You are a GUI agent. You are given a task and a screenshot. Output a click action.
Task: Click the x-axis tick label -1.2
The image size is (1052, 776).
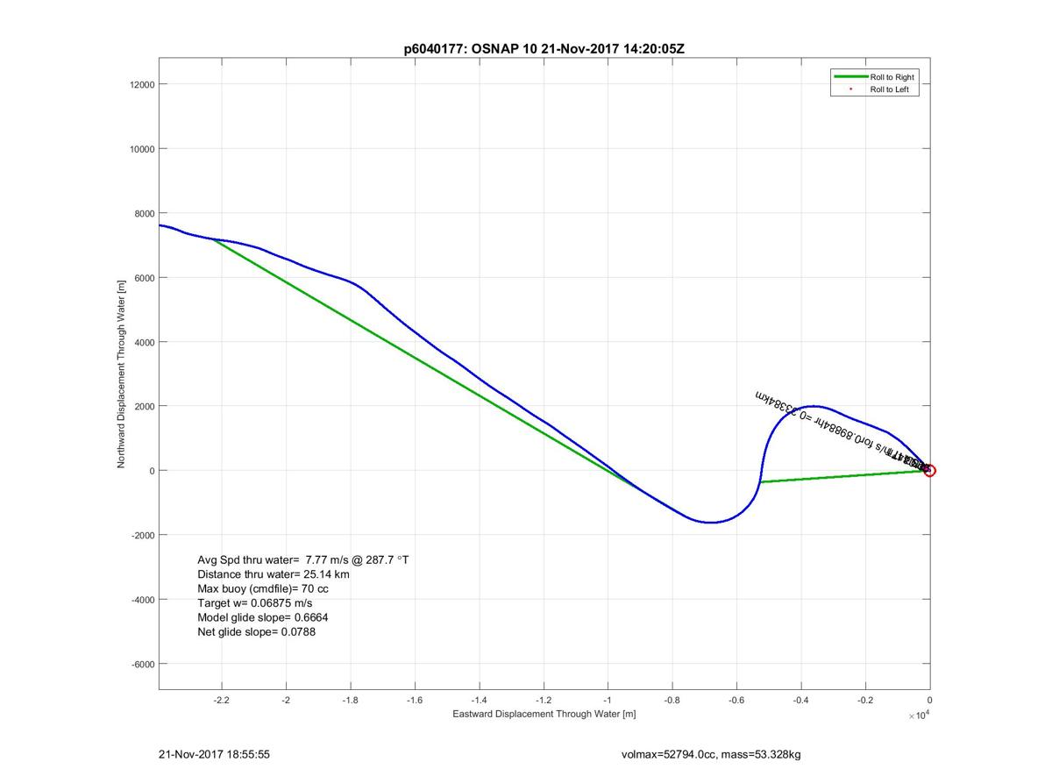tap(544, 701)
